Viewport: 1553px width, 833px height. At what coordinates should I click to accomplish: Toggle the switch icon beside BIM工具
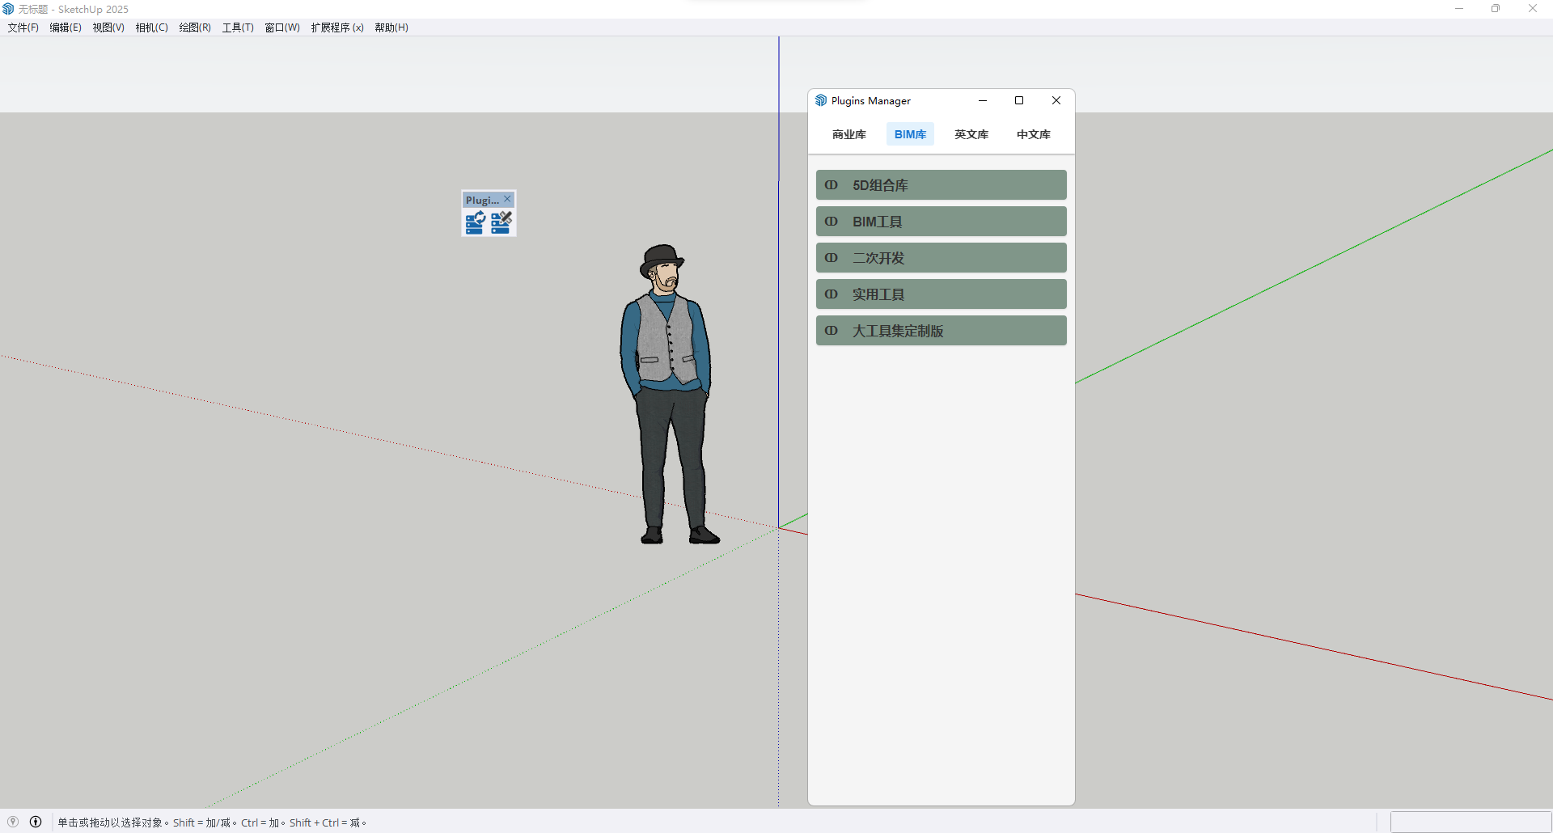point(831,222)
